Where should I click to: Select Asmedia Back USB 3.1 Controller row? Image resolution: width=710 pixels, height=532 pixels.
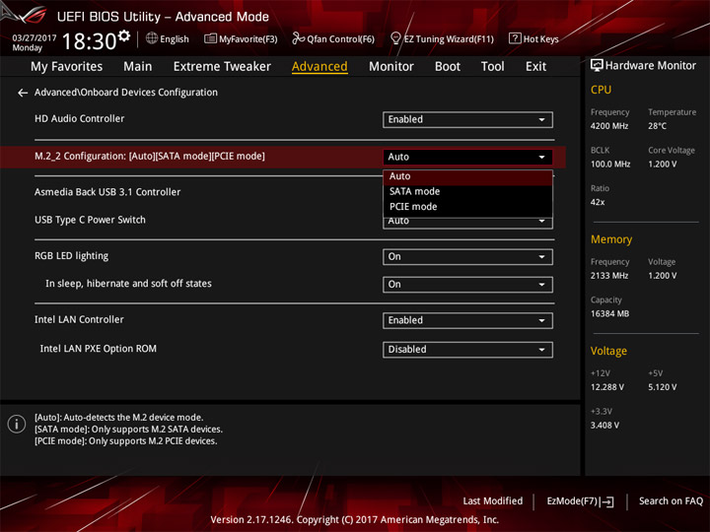coord(107,192)
